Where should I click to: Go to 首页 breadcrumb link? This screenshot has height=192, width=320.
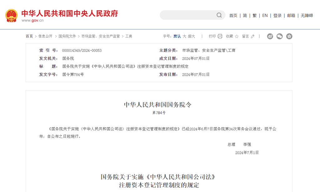tap(29, 36)
